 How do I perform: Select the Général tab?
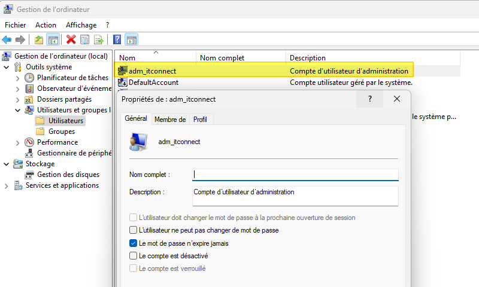click(x=136, y=118)
